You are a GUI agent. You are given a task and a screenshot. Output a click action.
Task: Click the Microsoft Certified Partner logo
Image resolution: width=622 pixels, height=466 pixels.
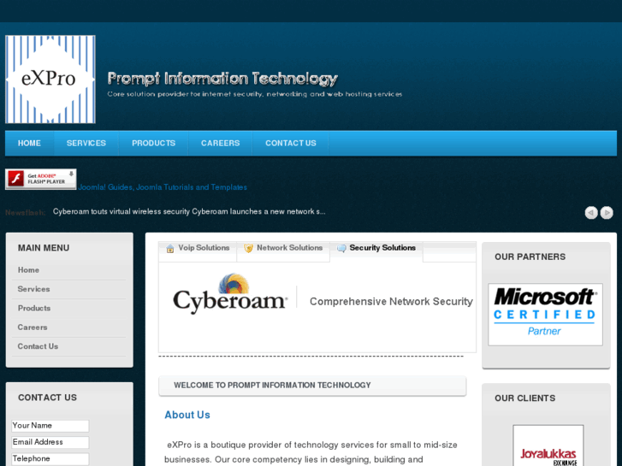[546, 314]
